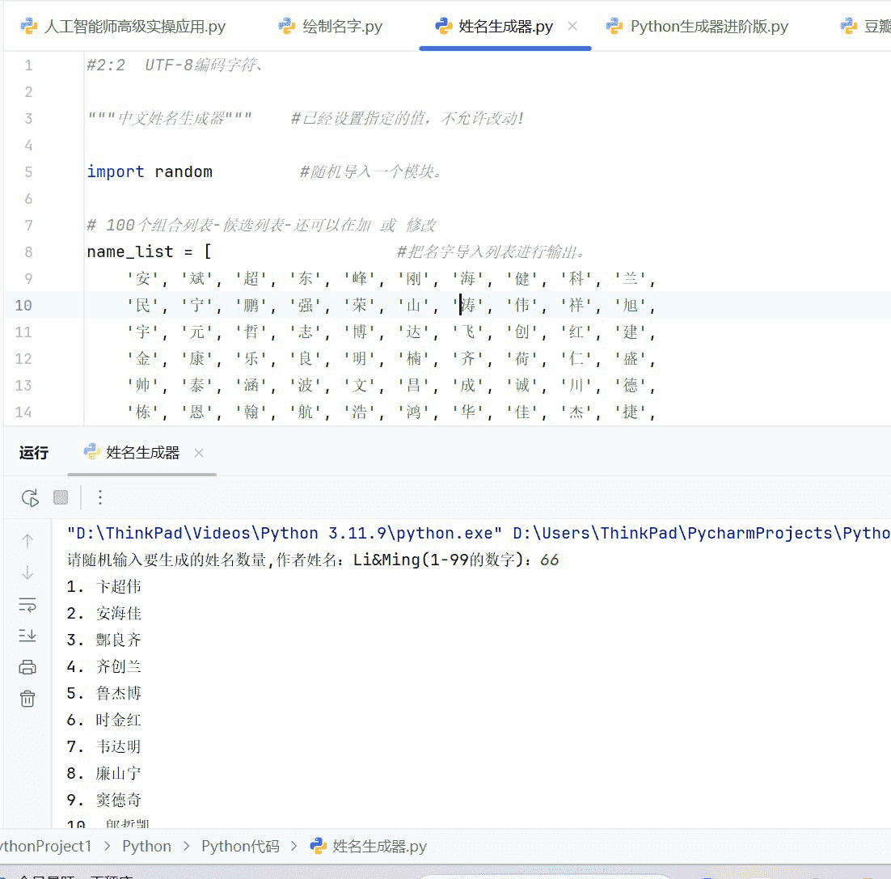The height and width of the screenshot is (879, 891).
Task: Click the comment # 100个组合列表
Action: tap(261, 225)
